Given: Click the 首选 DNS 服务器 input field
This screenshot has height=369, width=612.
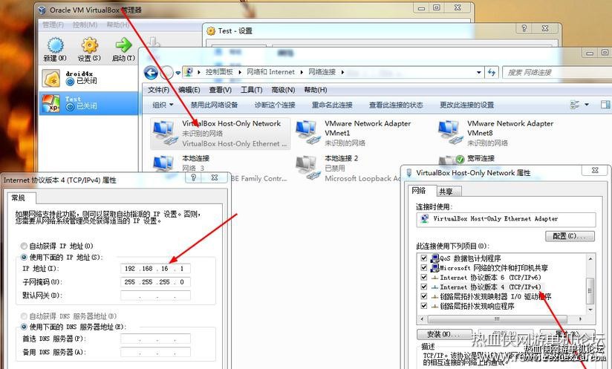Looking at the screenshot, I should click(155, 339).
